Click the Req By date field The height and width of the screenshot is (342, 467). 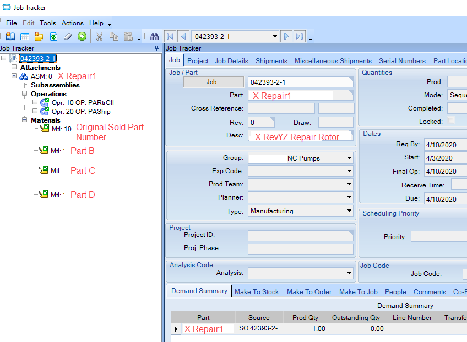tap(446, 145)
